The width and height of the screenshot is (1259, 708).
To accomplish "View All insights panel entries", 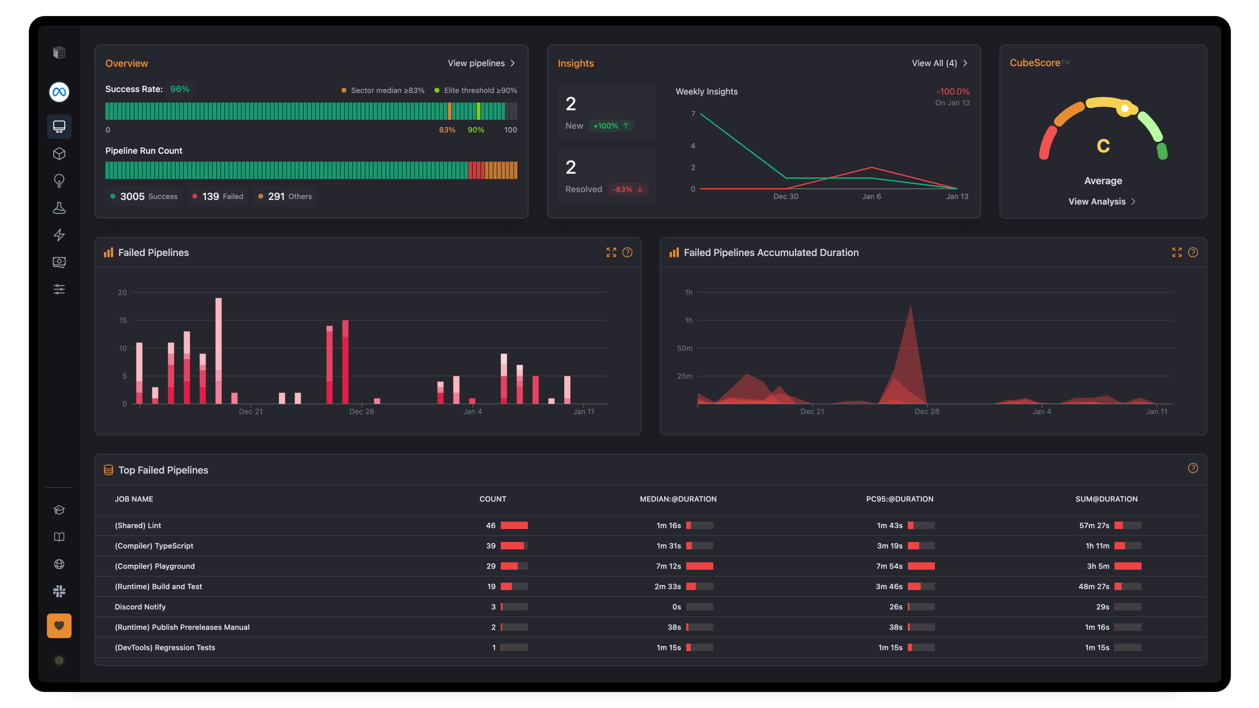I will point(939,62).
